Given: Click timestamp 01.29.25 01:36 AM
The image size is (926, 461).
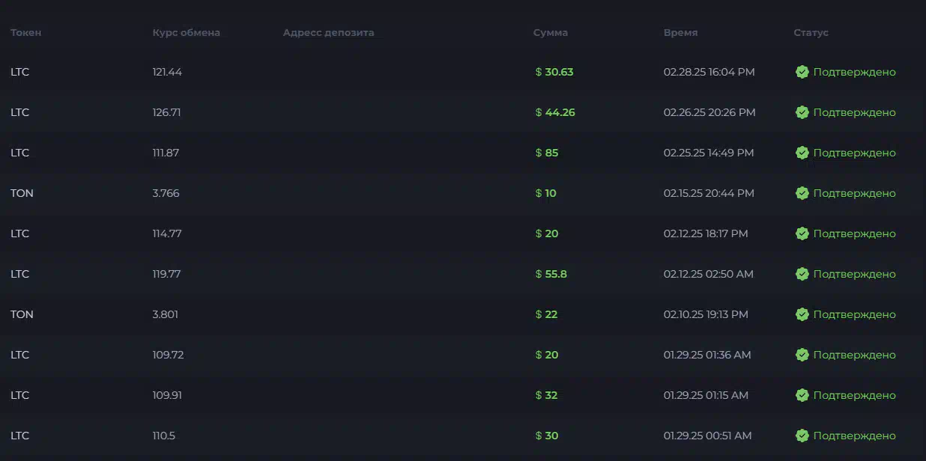Looking at the screenshot, I should point(707,355).
